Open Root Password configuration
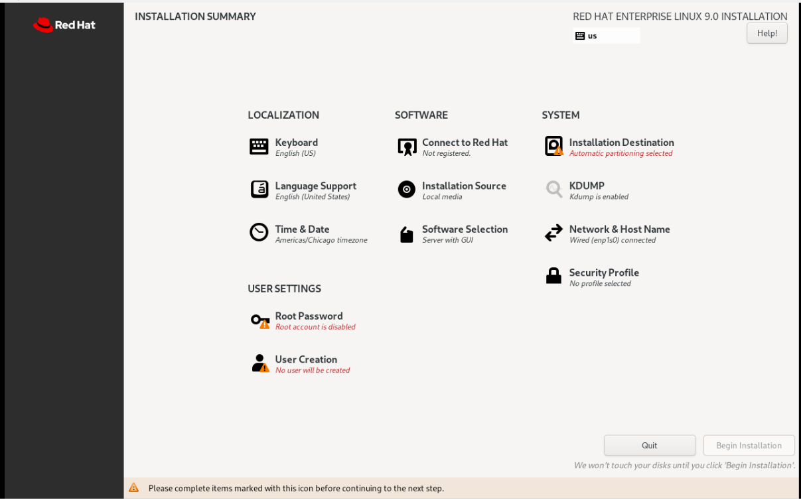The height and width of the screenshot is (500, 801). click(309, 316)
